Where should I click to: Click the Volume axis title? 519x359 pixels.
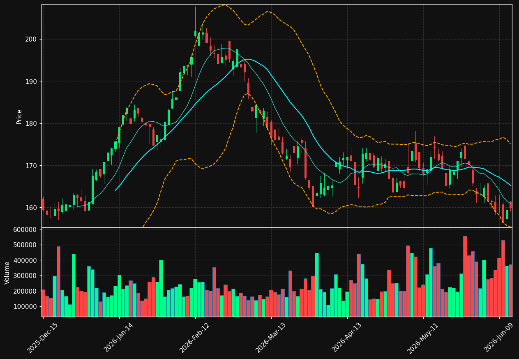pyautogui.click(x=7, y=273)
